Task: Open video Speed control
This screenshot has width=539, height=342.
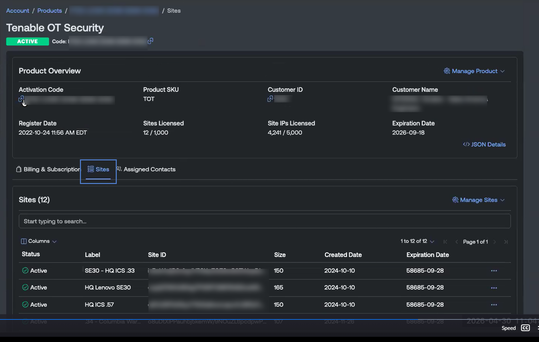Action: (x=508, y=328)
